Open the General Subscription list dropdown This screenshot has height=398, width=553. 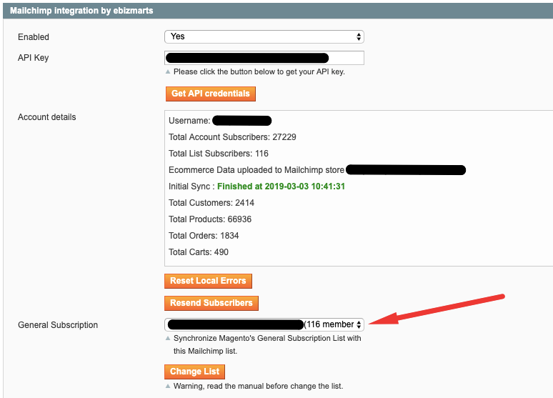[x=264, y=324]
